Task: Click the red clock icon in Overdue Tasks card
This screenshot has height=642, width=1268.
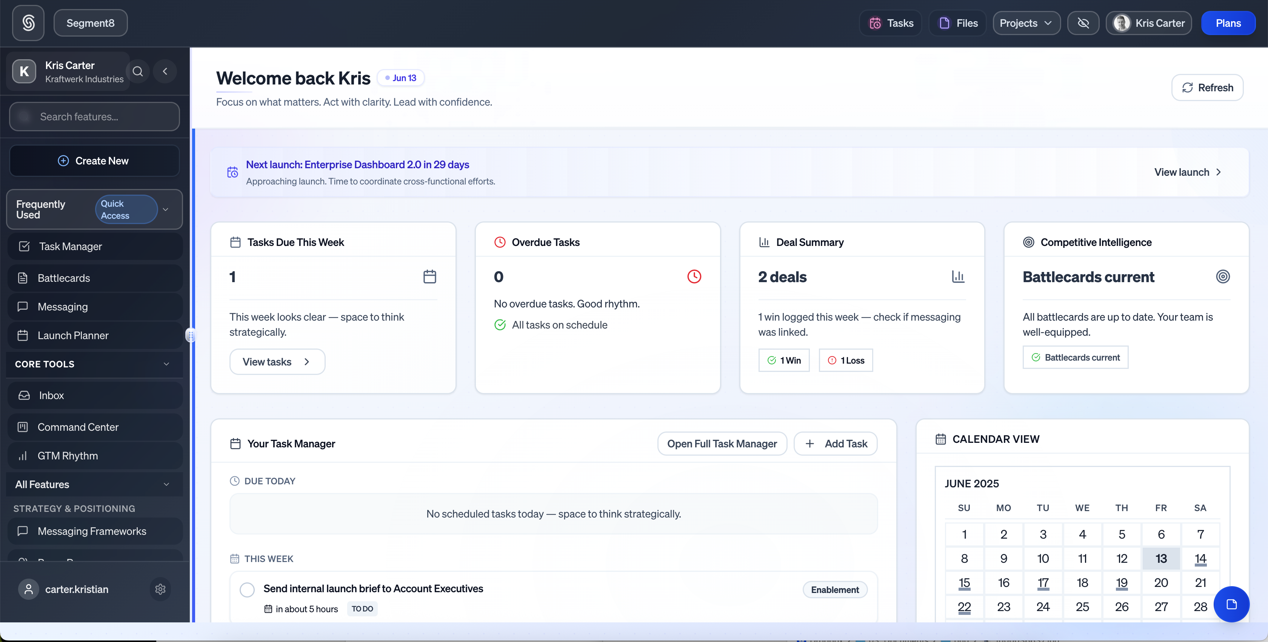Action: click(694, 276)
